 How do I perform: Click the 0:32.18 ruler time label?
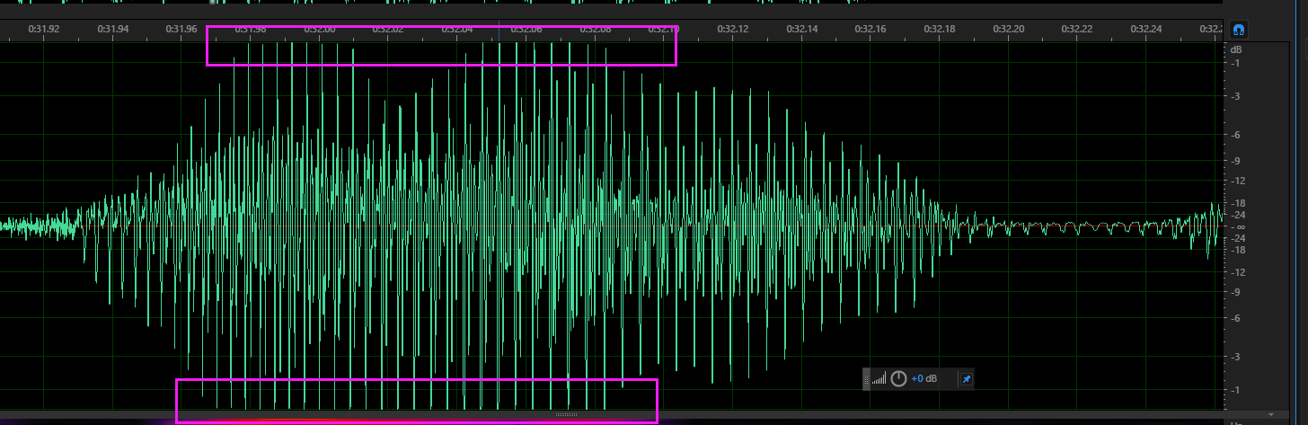click(939, 30)
